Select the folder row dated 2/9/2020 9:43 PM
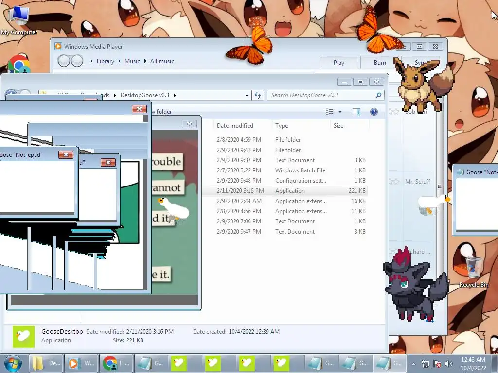The image size is (498, 373). click(285, 150)
